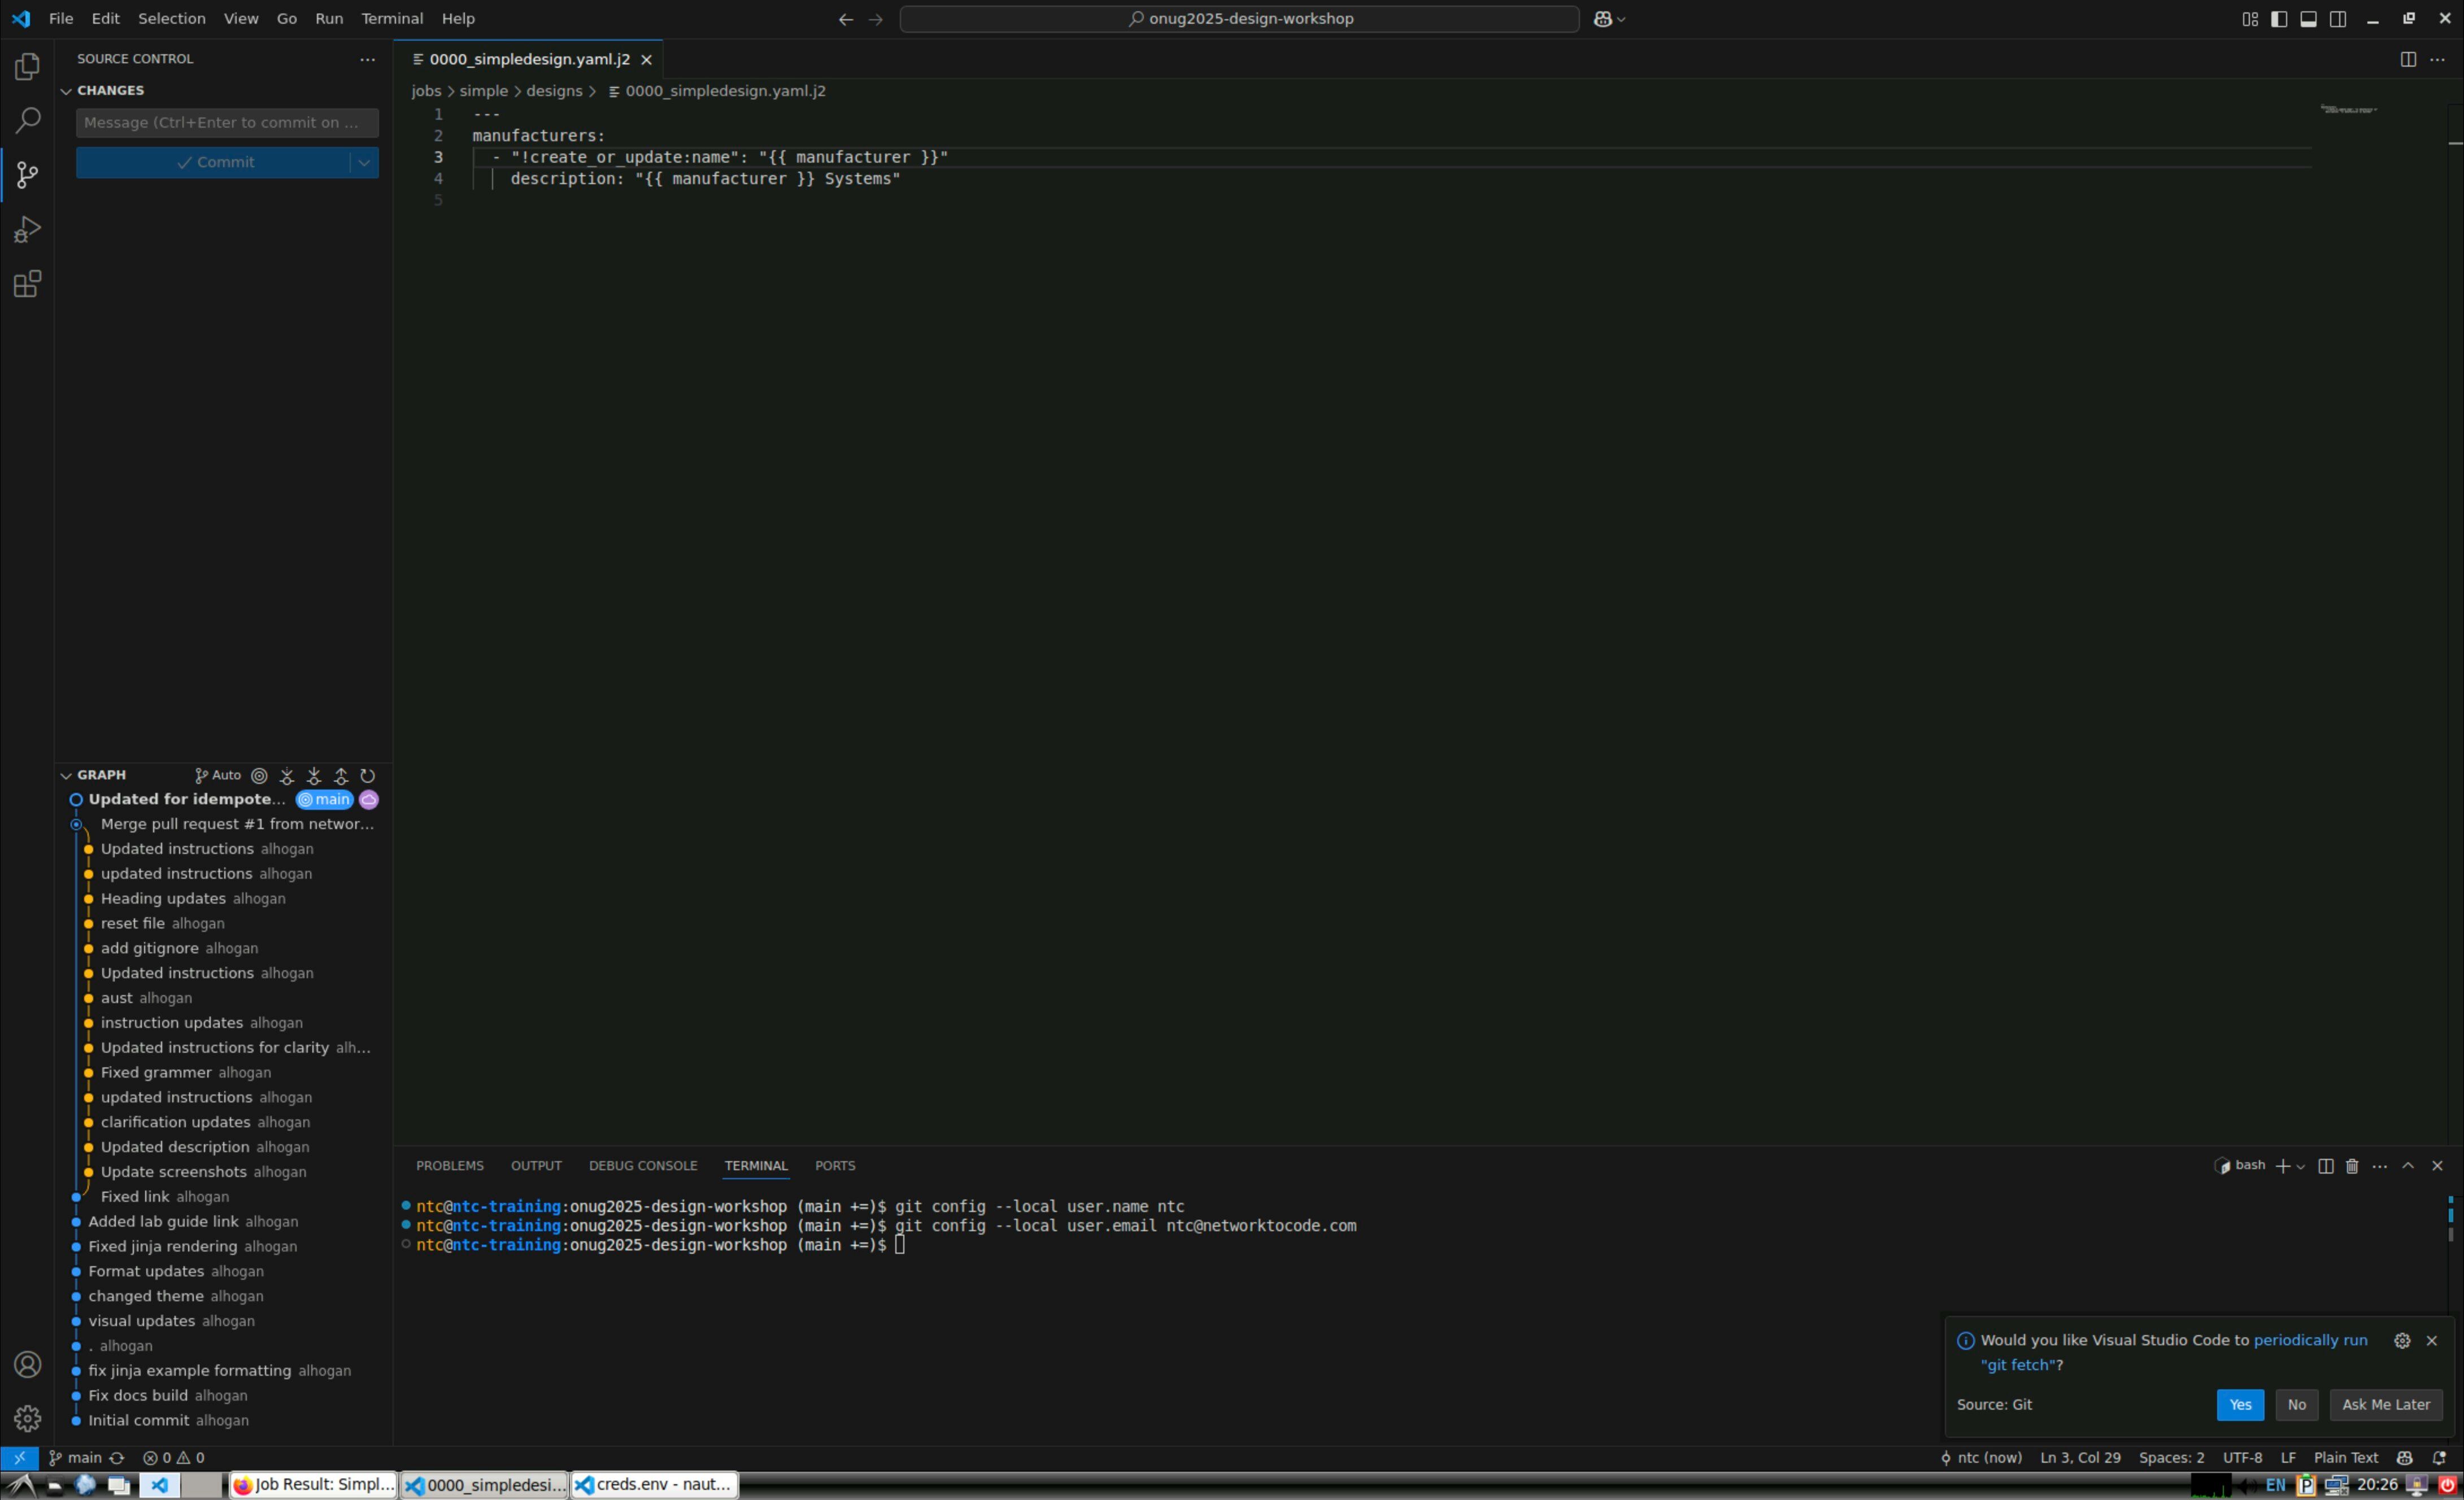Click the Commit button
Screen dimensions: 2464x1500
pos(214,162)
